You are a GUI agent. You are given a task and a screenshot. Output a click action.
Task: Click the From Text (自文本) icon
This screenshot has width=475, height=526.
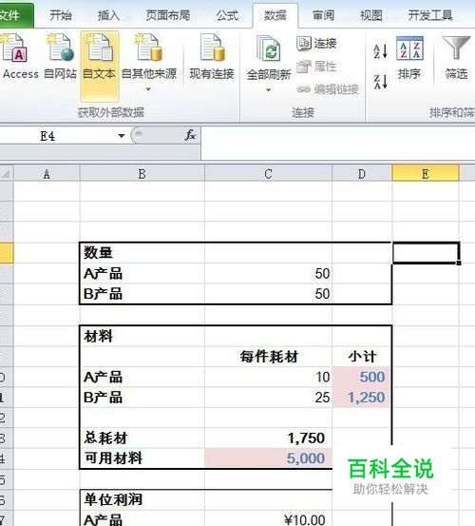coord(100,48)
